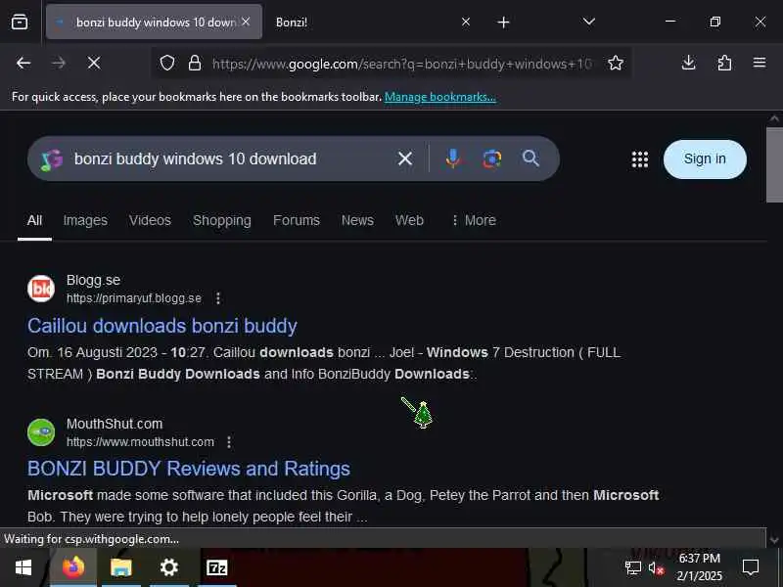Stop loading the page
The width and height of the screenshot is (783, 587).
tap(94, 63)
